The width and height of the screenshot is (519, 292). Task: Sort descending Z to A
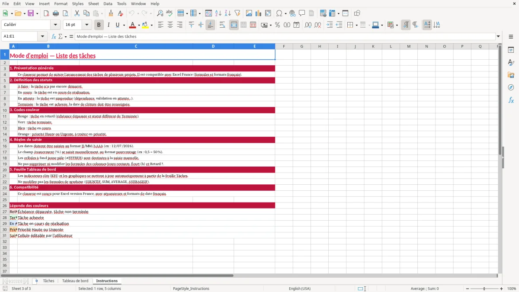point(227,13)
